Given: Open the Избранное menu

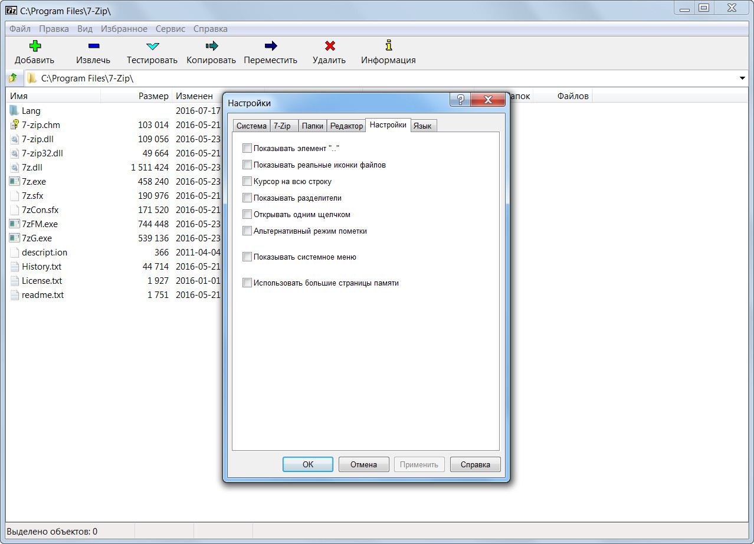Looking at the screenshot, I should point(124,29).
